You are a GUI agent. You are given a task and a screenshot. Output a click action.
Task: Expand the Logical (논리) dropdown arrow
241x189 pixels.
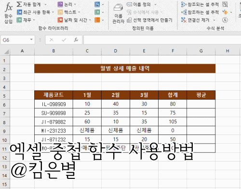tap(75, 4)
